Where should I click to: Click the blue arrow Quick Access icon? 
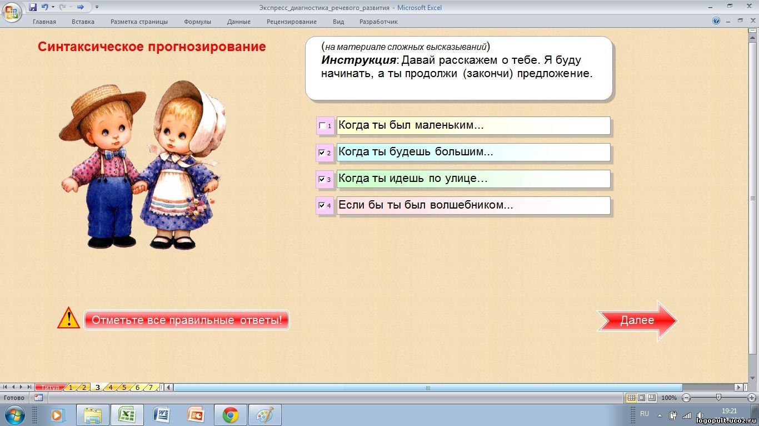pyautogui.click(x=81, y=7)
